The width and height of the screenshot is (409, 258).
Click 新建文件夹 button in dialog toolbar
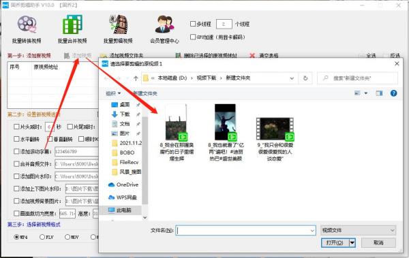[x=145, y=93]
